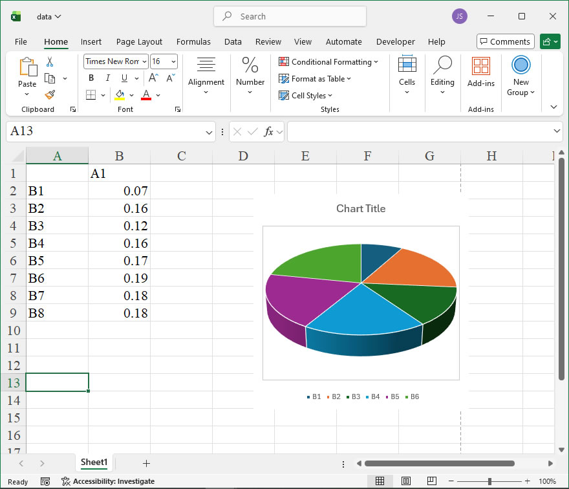The height and width of the screenshot is (489, 569).
Task: Click the Accessibility: Investigate status icon
Action: click(x=66, y=481)
